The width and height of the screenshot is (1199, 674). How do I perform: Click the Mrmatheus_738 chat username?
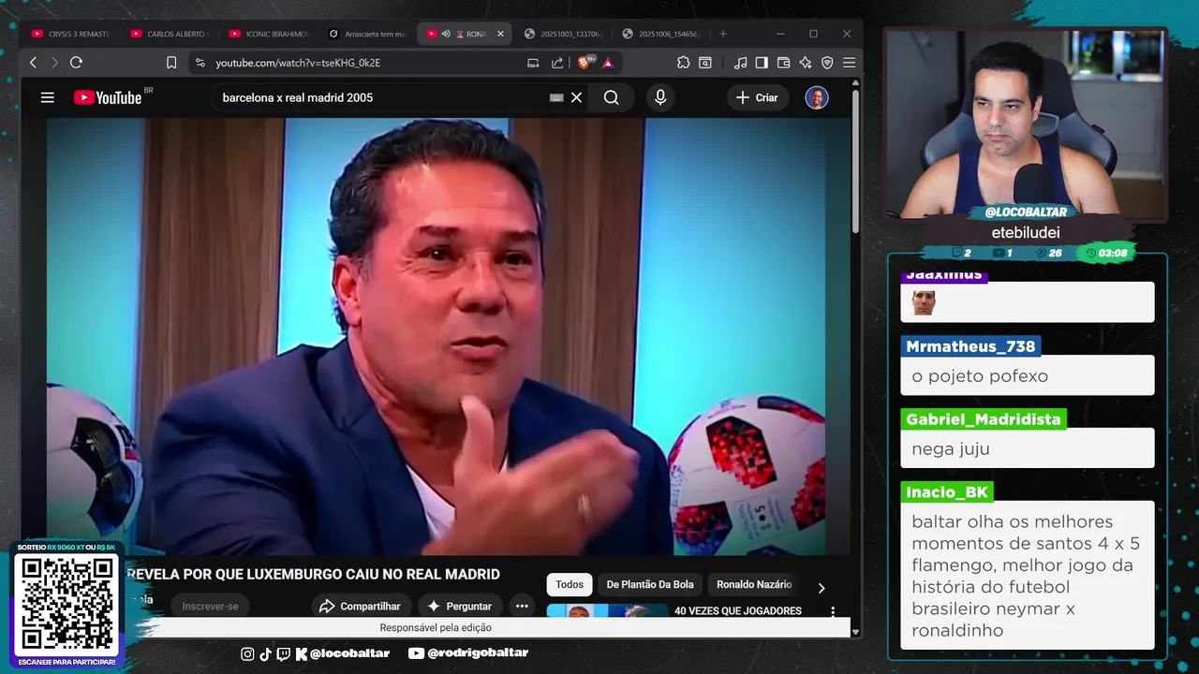pyautogui.click(x=970, y=346)
